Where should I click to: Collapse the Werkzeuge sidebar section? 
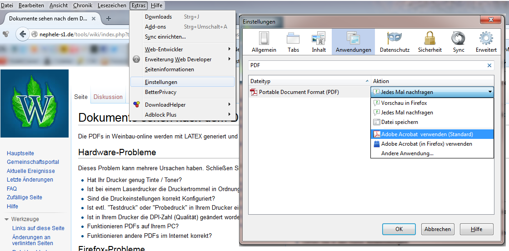[7, 219]
